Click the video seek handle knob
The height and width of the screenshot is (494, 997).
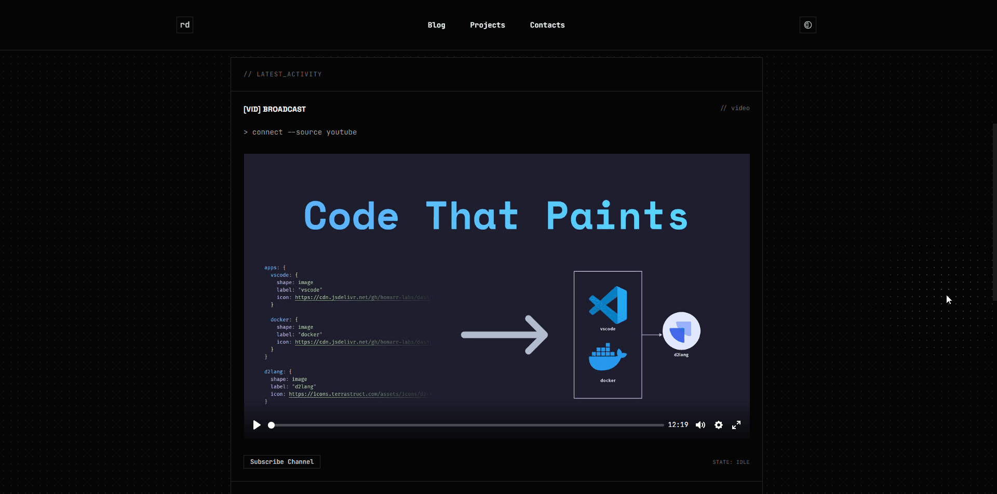pyautogui.click(x=271, y=425)
